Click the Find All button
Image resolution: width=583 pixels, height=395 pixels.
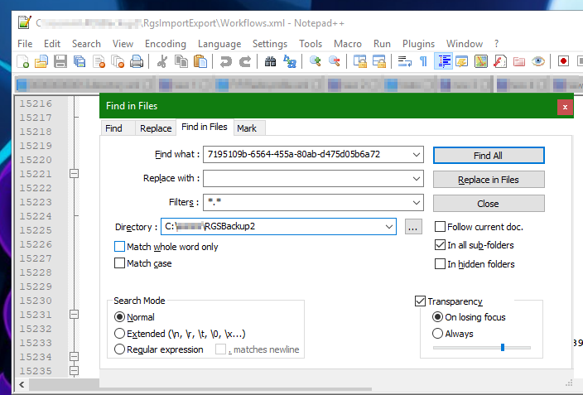click(x=489, y=156)
